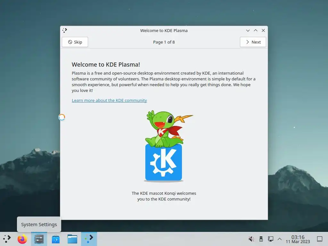
Task: Minimize the Welcome to KDE Plasma window
Action: click(248, 30)
